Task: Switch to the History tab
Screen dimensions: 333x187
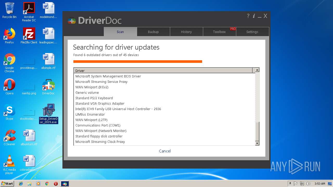Action: point(186,32)
